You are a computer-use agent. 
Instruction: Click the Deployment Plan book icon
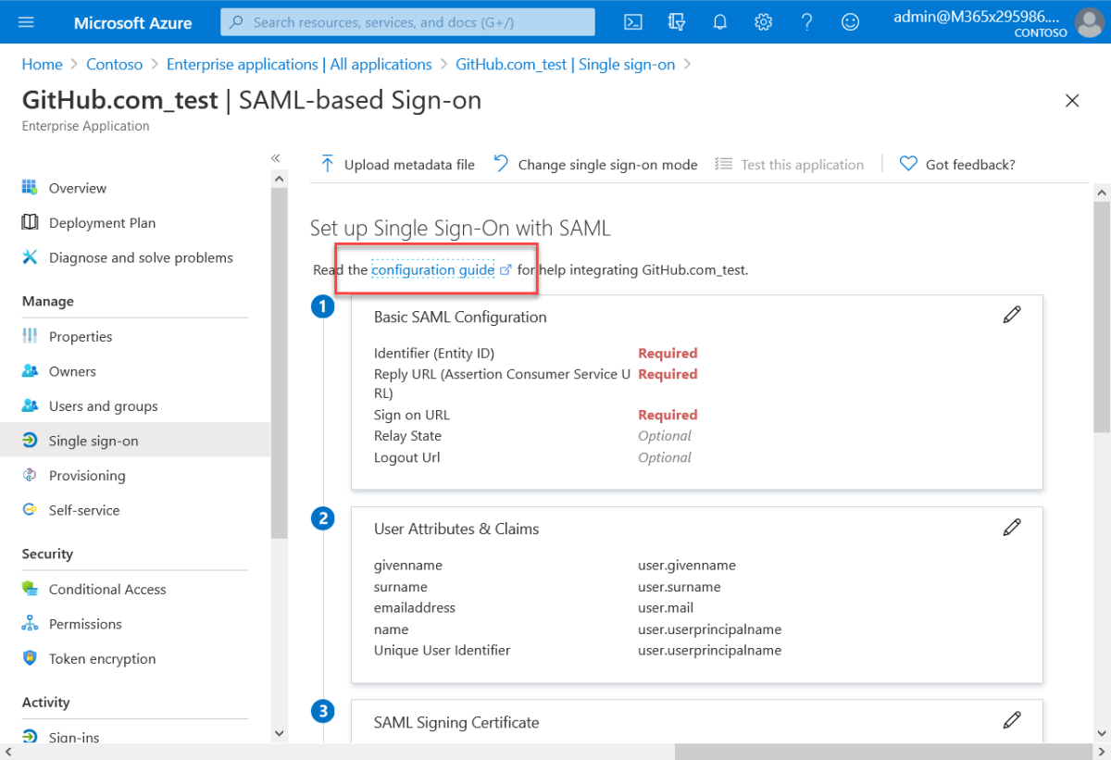pyautogui.click(x=31, y=222)
